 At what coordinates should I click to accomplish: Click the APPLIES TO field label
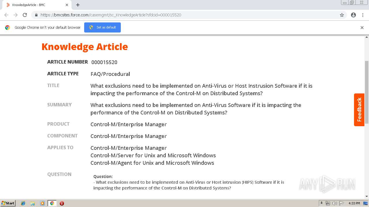(x=60, y=147)
